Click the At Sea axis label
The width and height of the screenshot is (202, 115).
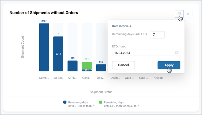[x=58, y=78]
